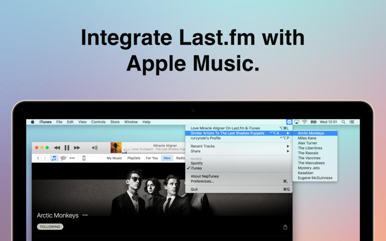Expand Similar Artists submenu arrow
The width and height of the screenshot is (386, 241).
click(288, 133)
